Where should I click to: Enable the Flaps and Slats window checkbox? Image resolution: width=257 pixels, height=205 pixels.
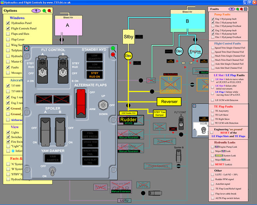8,34
